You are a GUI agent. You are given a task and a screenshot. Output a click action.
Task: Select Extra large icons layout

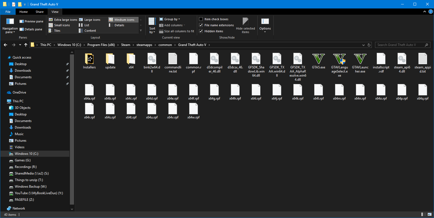point(63,20)
